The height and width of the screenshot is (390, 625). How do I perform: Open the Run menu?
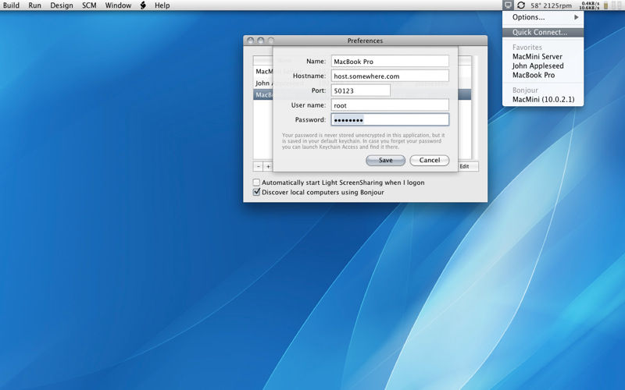tap(34, 5)
